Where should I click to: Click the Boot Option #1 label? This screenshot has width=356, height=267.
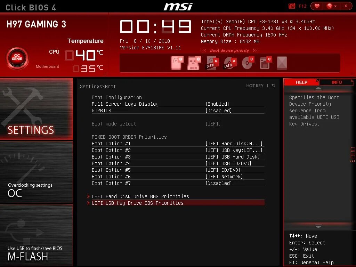point(111,144)
